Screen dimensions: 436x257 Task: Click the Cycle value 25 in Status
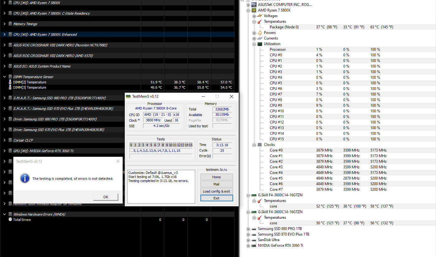tap(222, 150)
